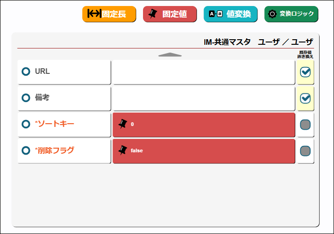Select the 削除フラグ row radio circle
Viewport: 334px width, 234px height.
point(26,151)
